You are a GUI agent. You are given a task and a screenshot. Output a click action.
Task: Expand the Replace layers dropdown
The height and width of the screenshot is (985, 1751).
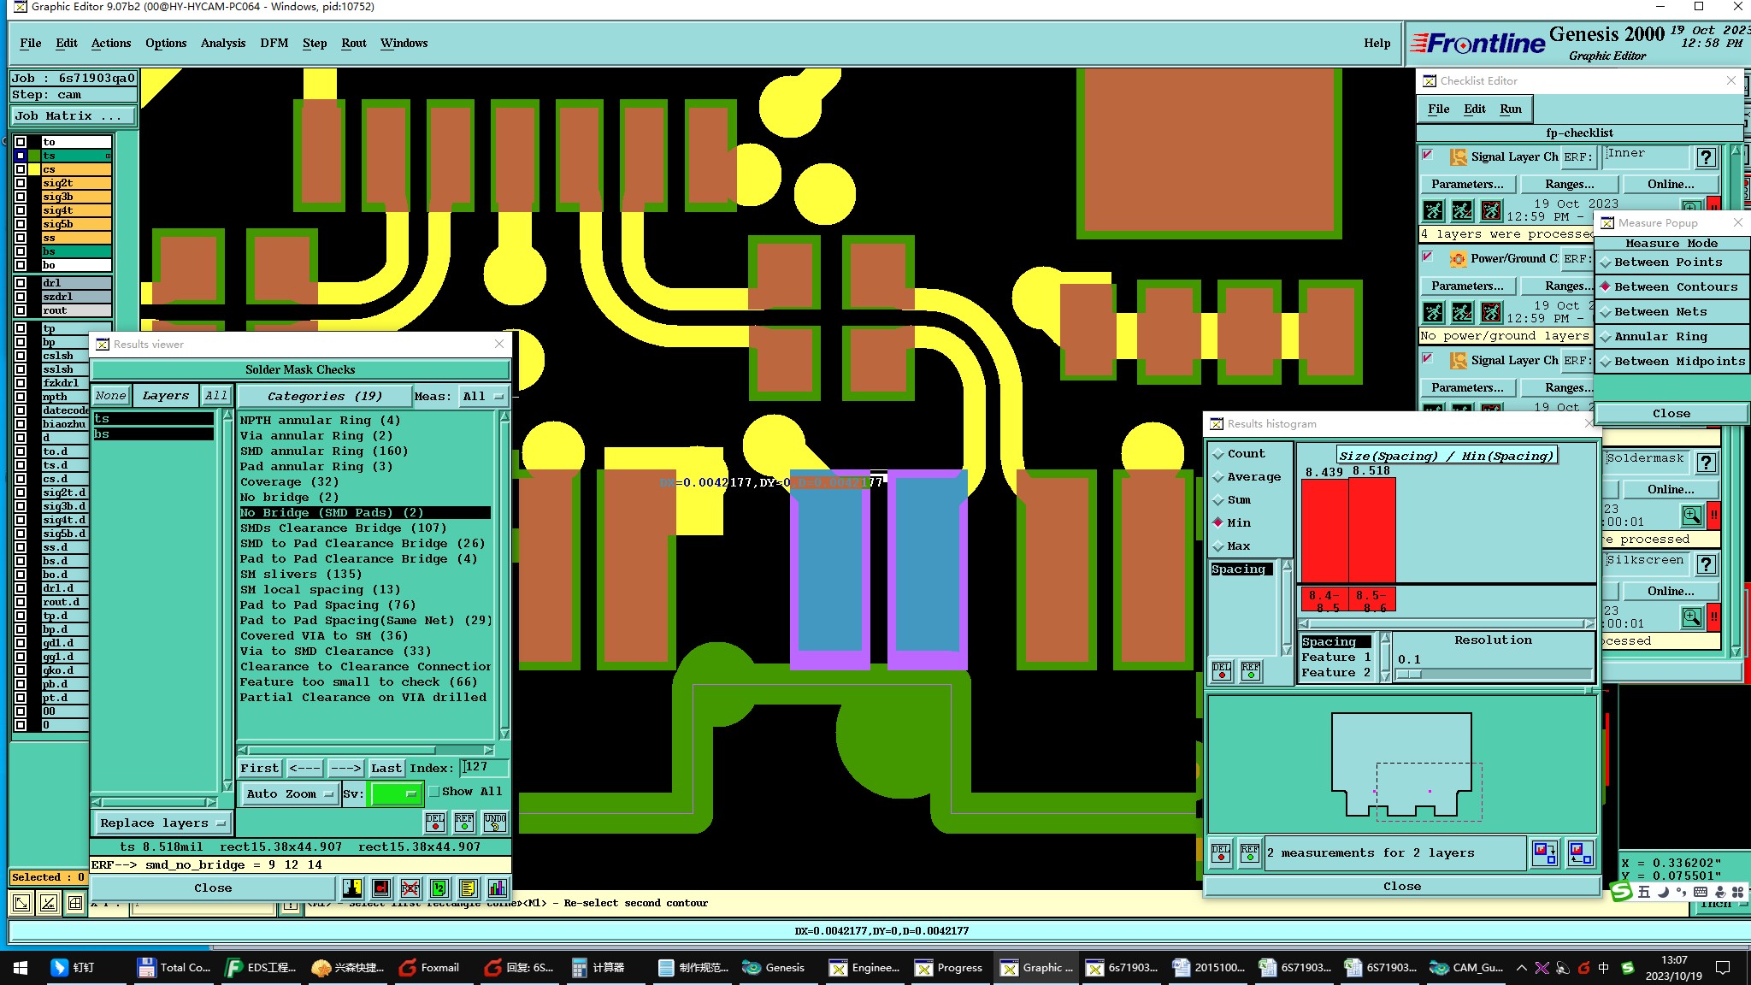click(162, 823)
